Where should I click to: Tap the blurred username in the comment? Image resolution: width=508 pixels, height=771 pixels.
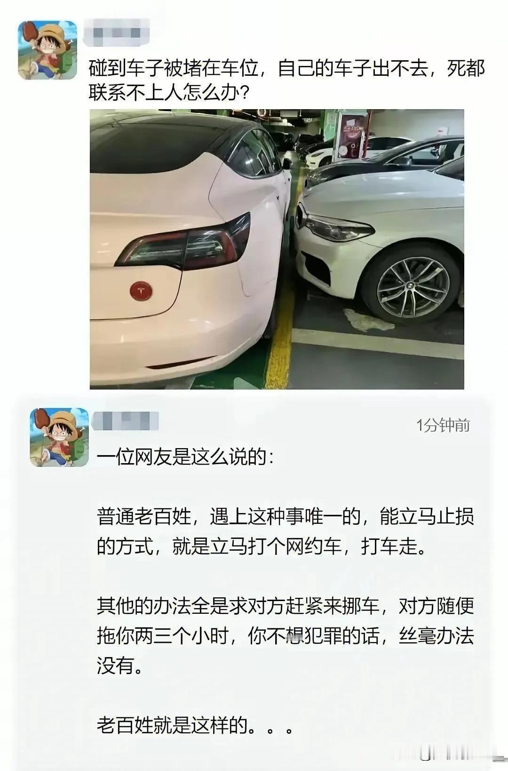(125, 420)
